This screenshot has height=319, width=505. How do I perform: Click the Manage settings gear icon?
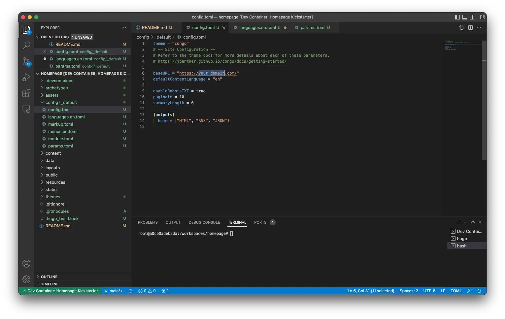26,279
